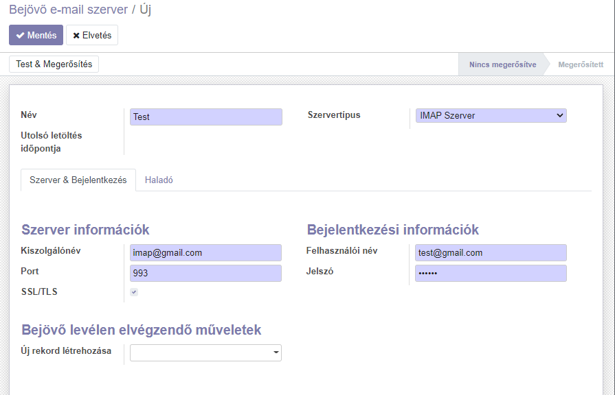Save the record with Mentés
The width and height of the screenshot is (615, 395).
click(x=36, y=35)
